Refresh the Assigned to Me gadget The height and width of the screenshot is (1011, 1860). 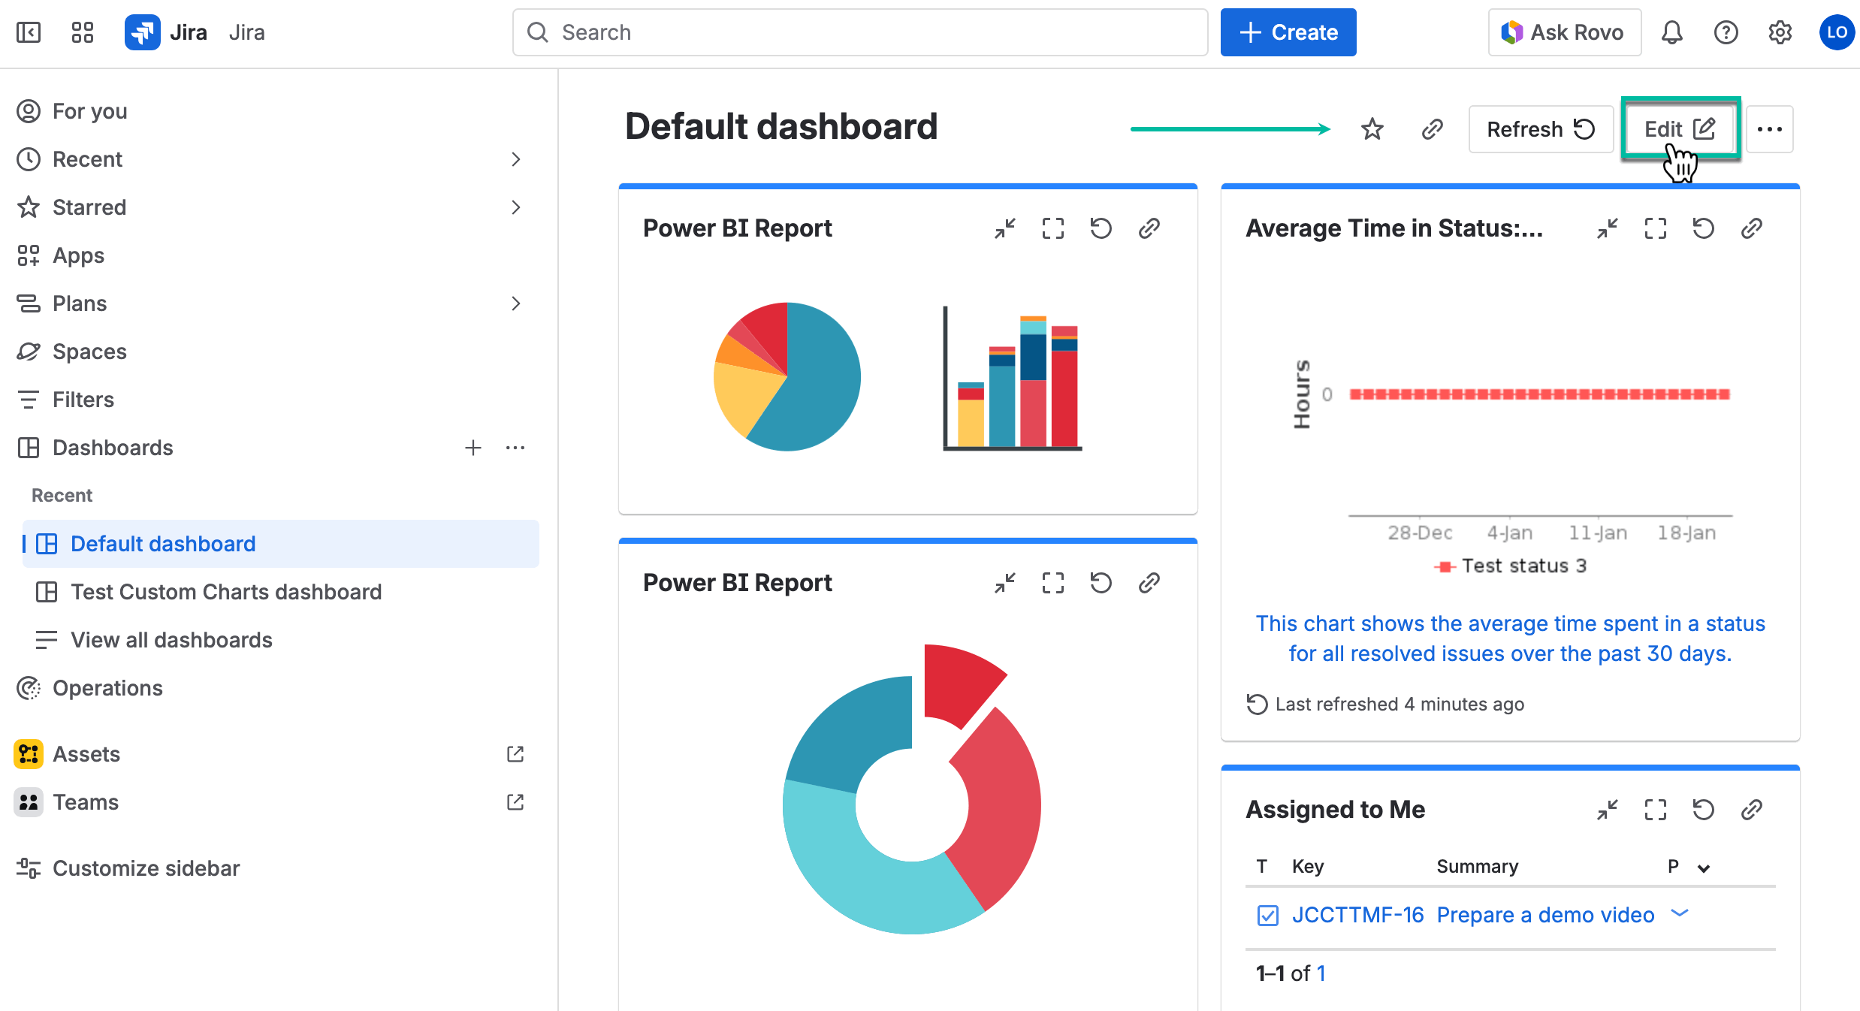coord(1703,810)
